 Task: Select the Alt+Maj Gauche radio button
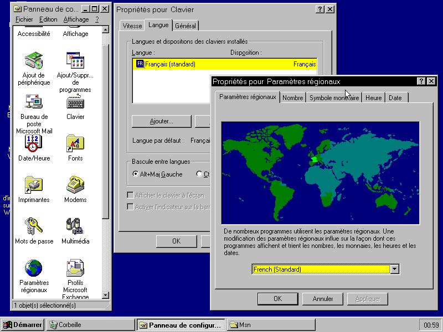tap(135, 174)
